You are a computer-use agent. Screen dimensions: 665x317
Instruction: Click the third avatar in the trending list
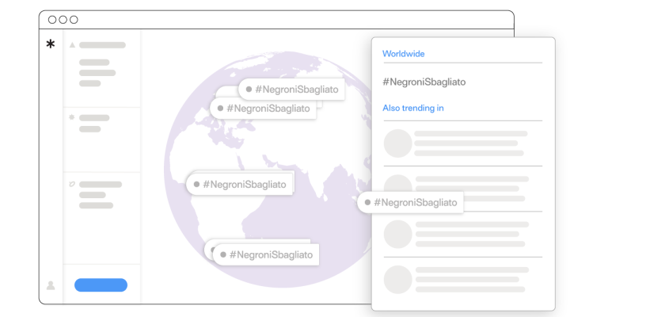[397, 234]
